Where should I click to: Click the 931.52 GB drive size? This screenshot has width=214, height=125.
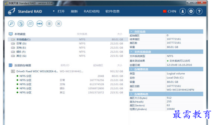pos(116,71)
